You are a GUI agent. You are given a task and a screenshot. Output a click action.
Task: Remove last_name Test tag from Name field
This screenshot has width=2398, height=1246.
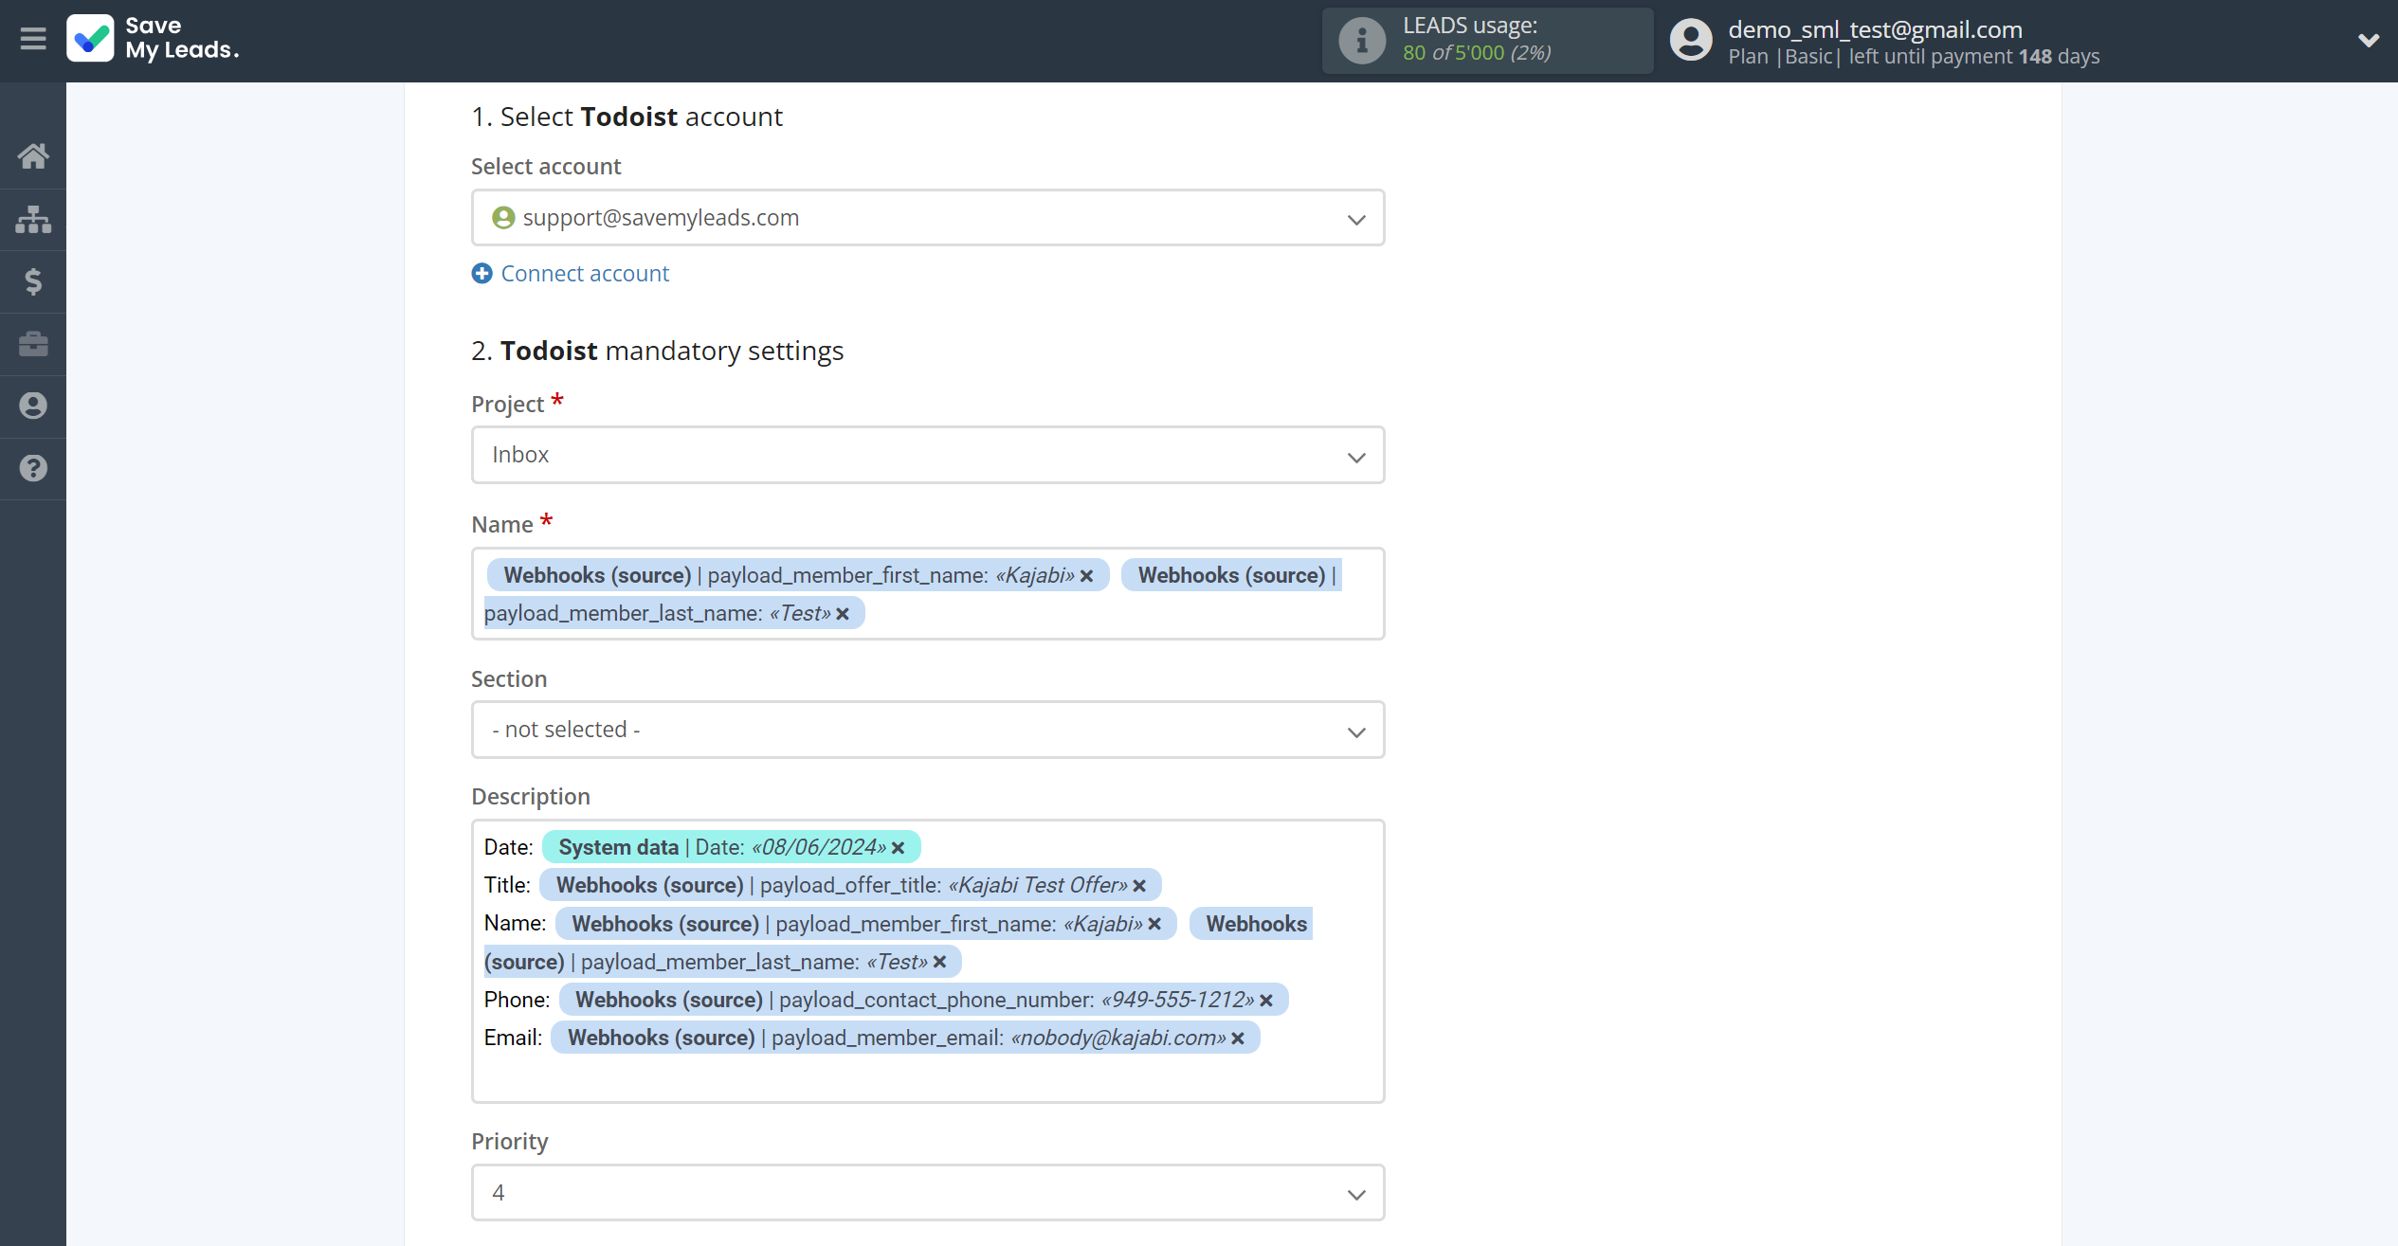pos(843,614)
